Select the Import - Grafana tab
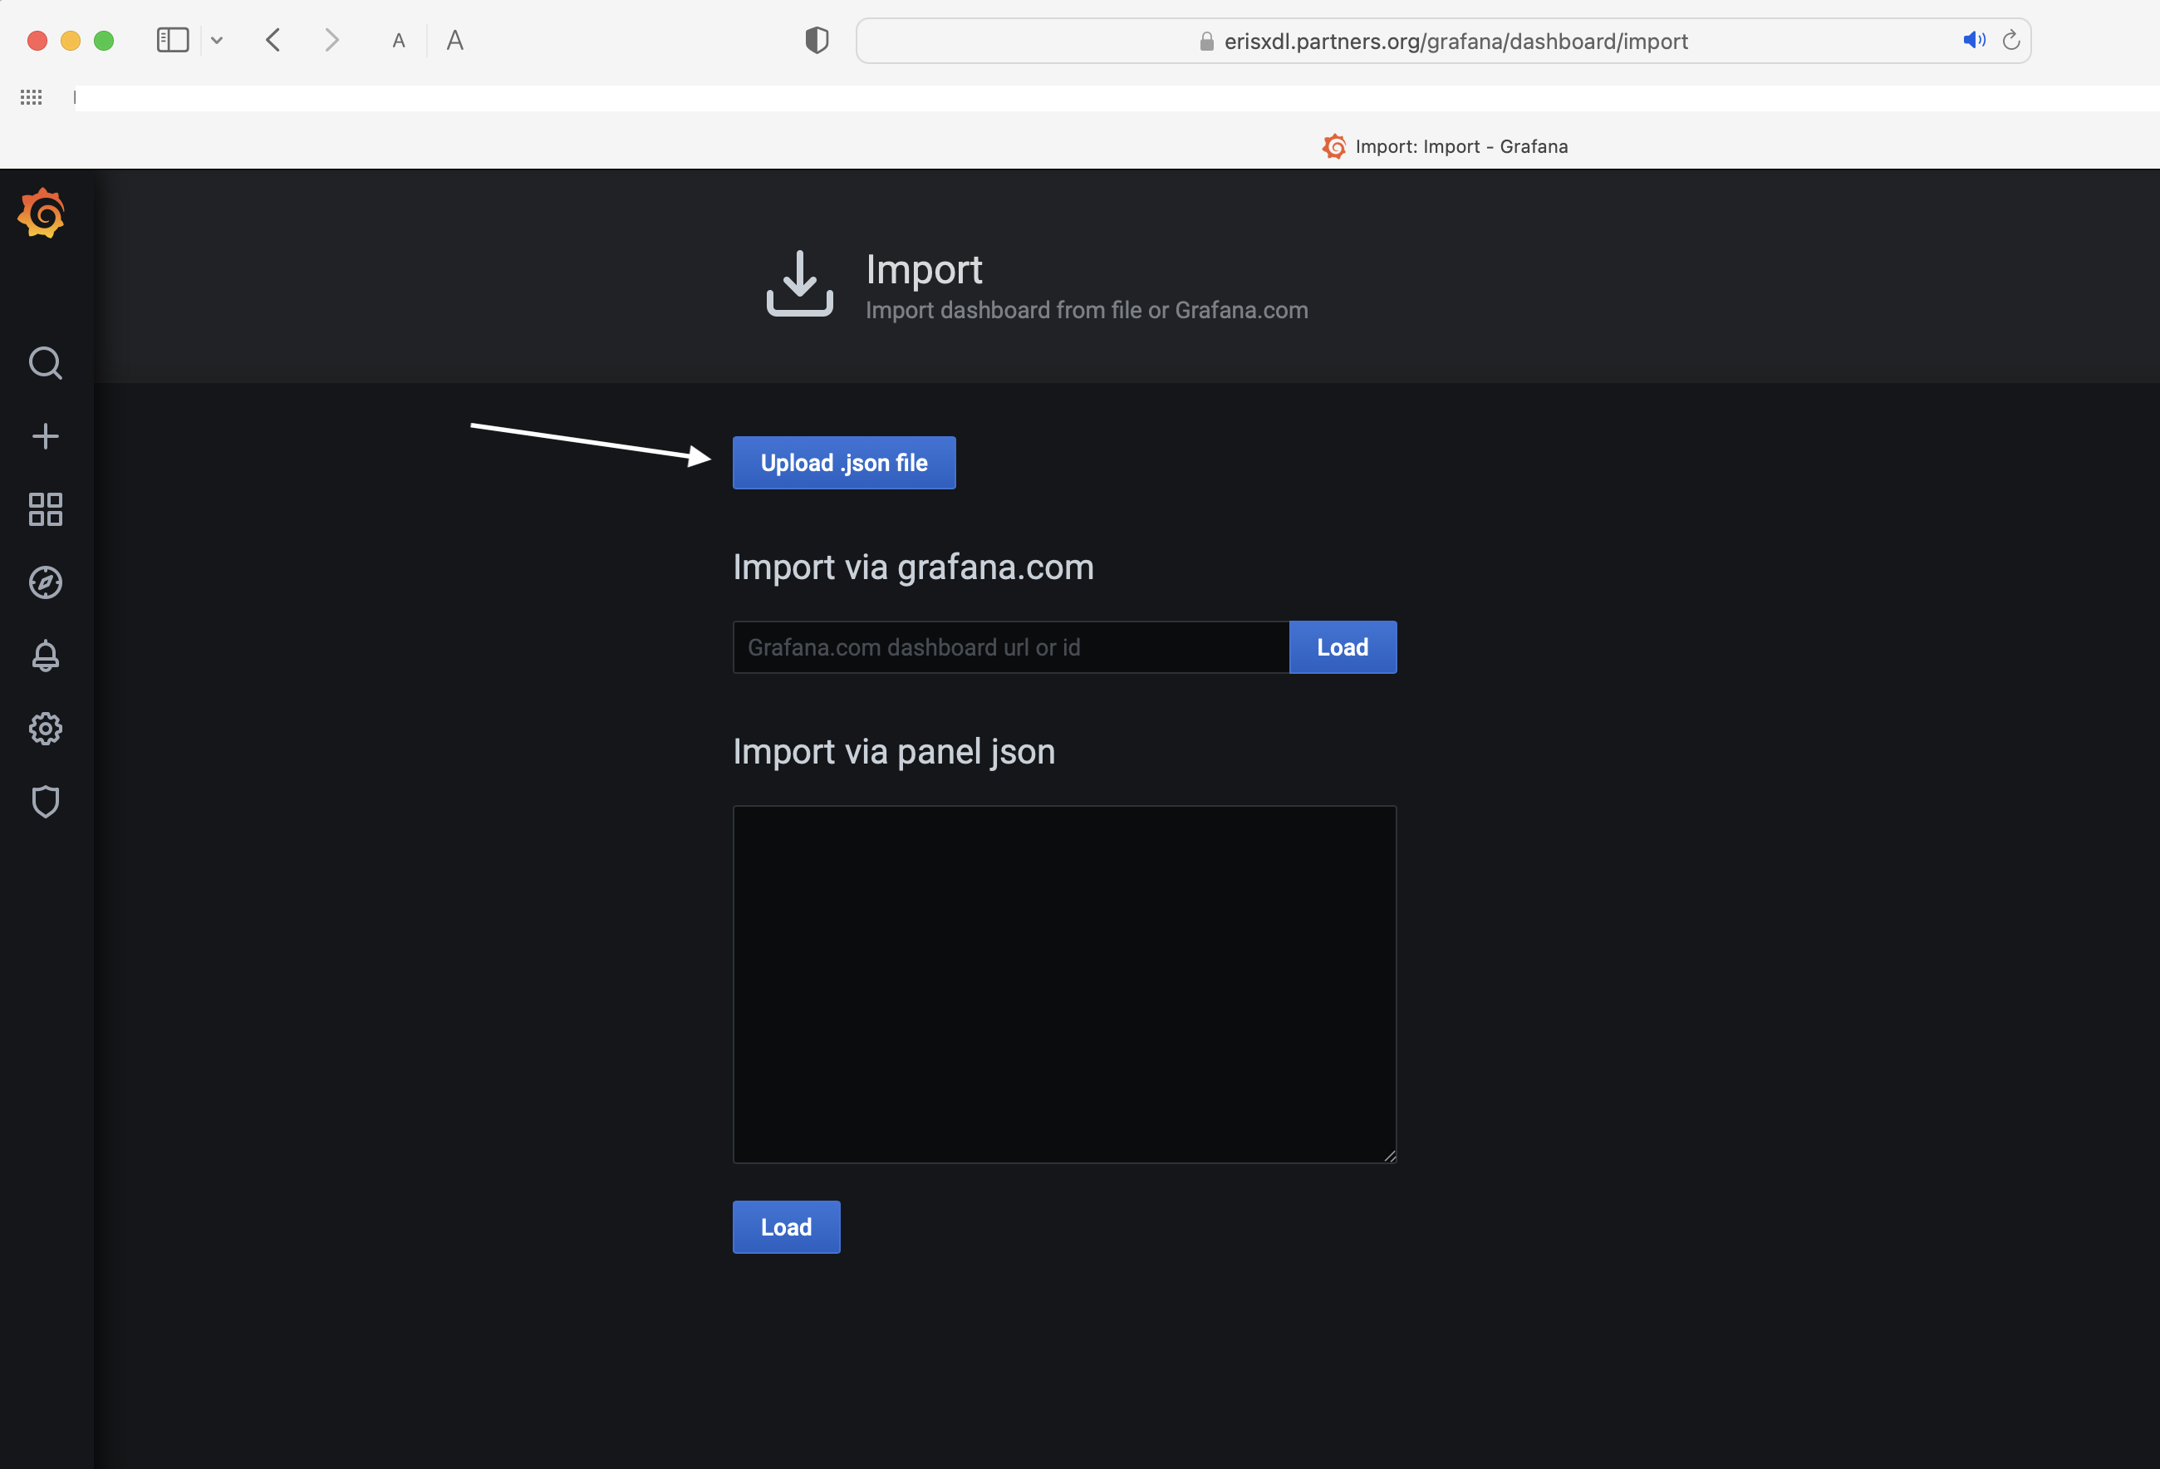This screenshot has width=2160, height=1469. (x=1445, y=146)
